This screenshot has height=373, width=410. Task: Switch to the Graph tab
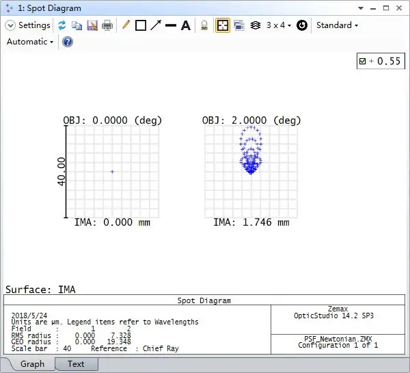(x=32, y=364)
